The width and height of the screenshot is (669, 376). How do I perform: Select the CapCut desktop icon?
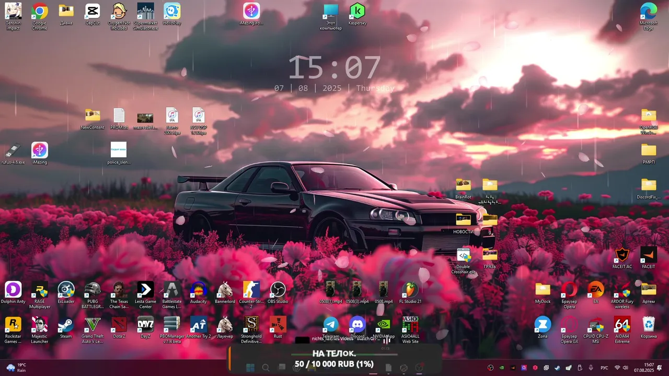(x=93, y=11)
